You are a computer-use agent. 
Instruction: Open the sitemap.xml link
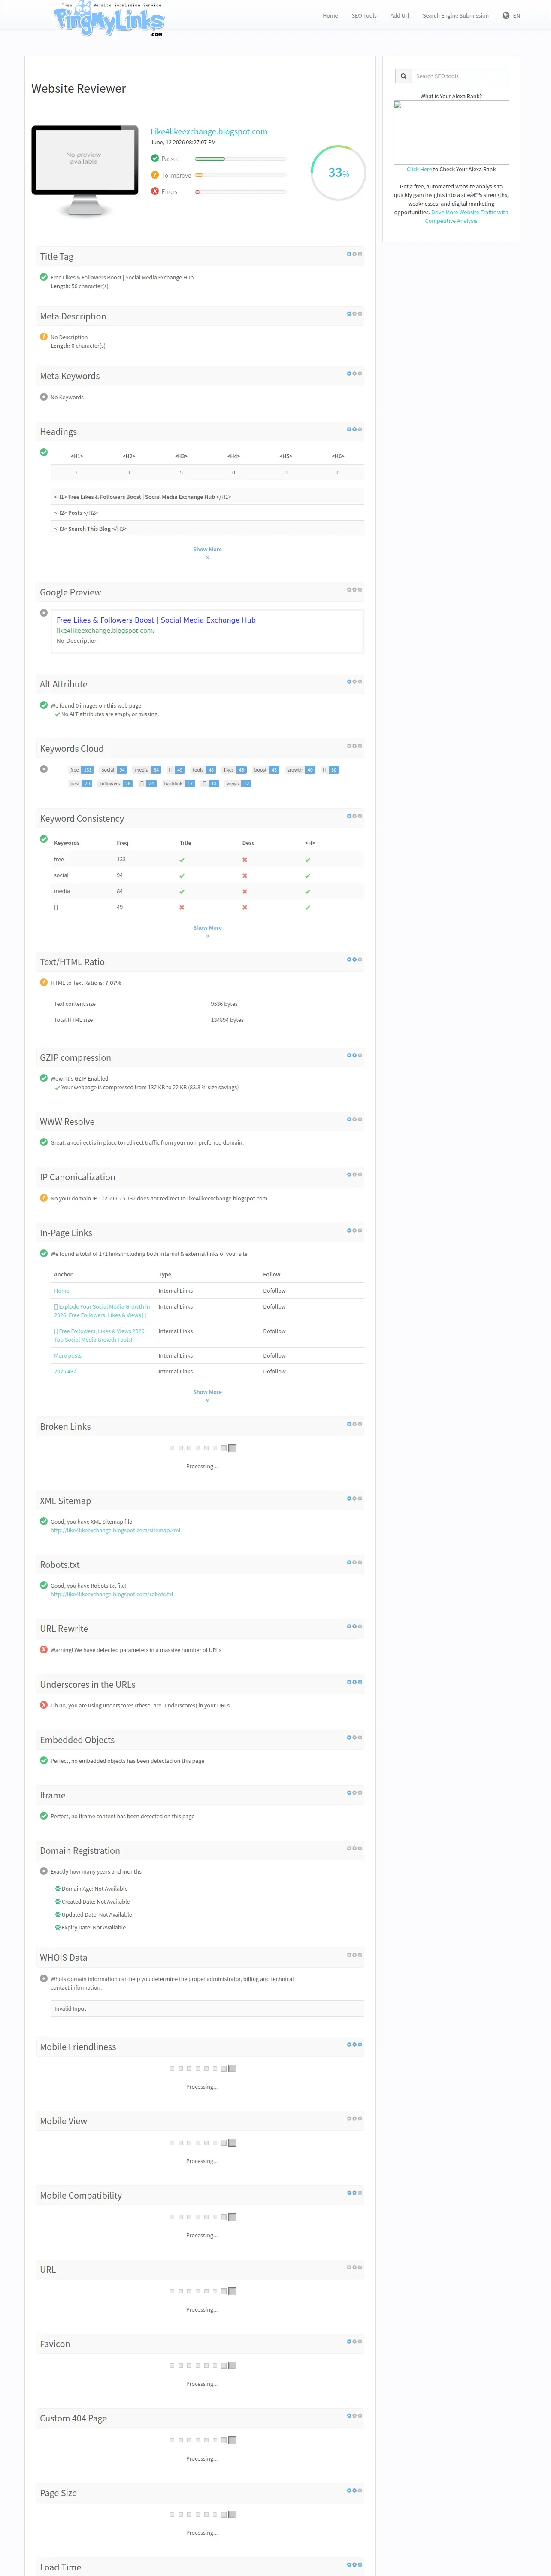coord(116,1530)
